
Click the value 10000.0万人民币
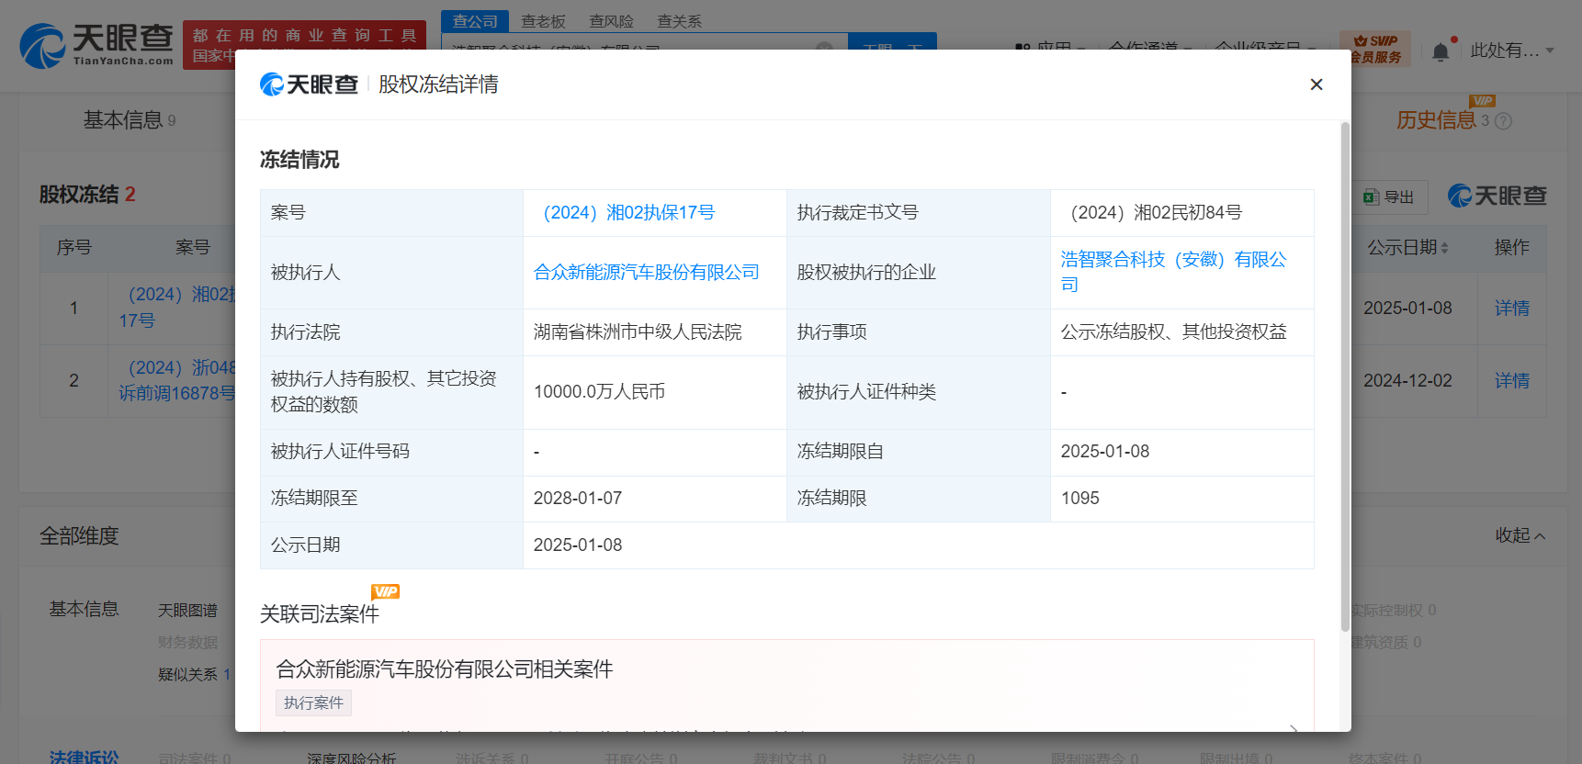[599, 392]
